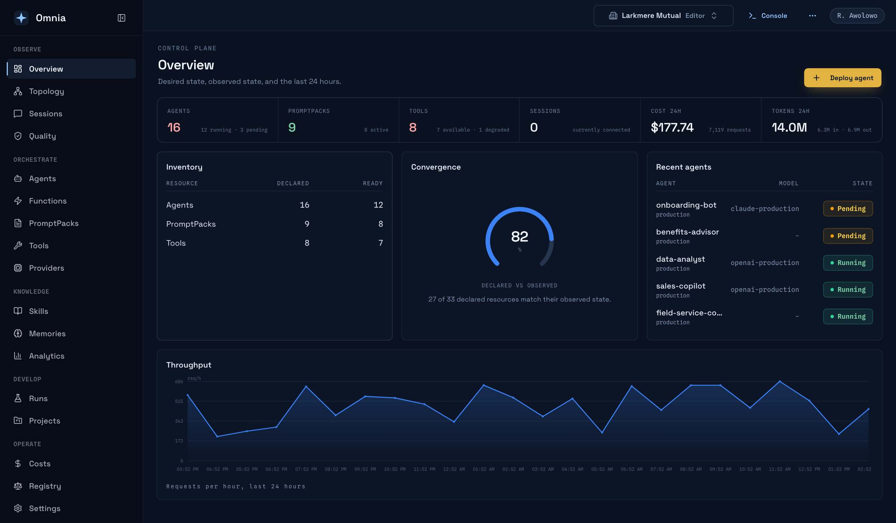Click the Tools wrench icon

18,246
